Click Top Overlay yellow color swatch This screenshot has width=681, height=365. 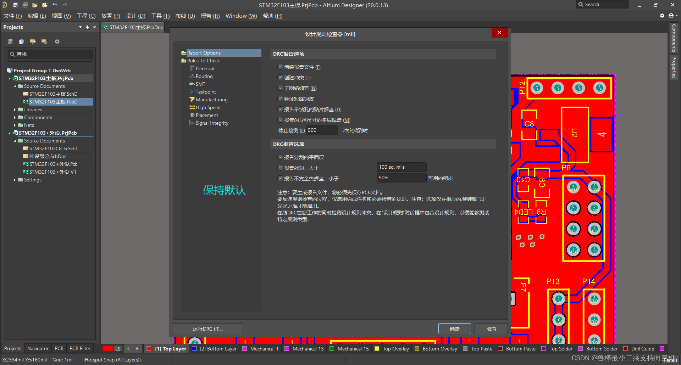tap(377, 349)
